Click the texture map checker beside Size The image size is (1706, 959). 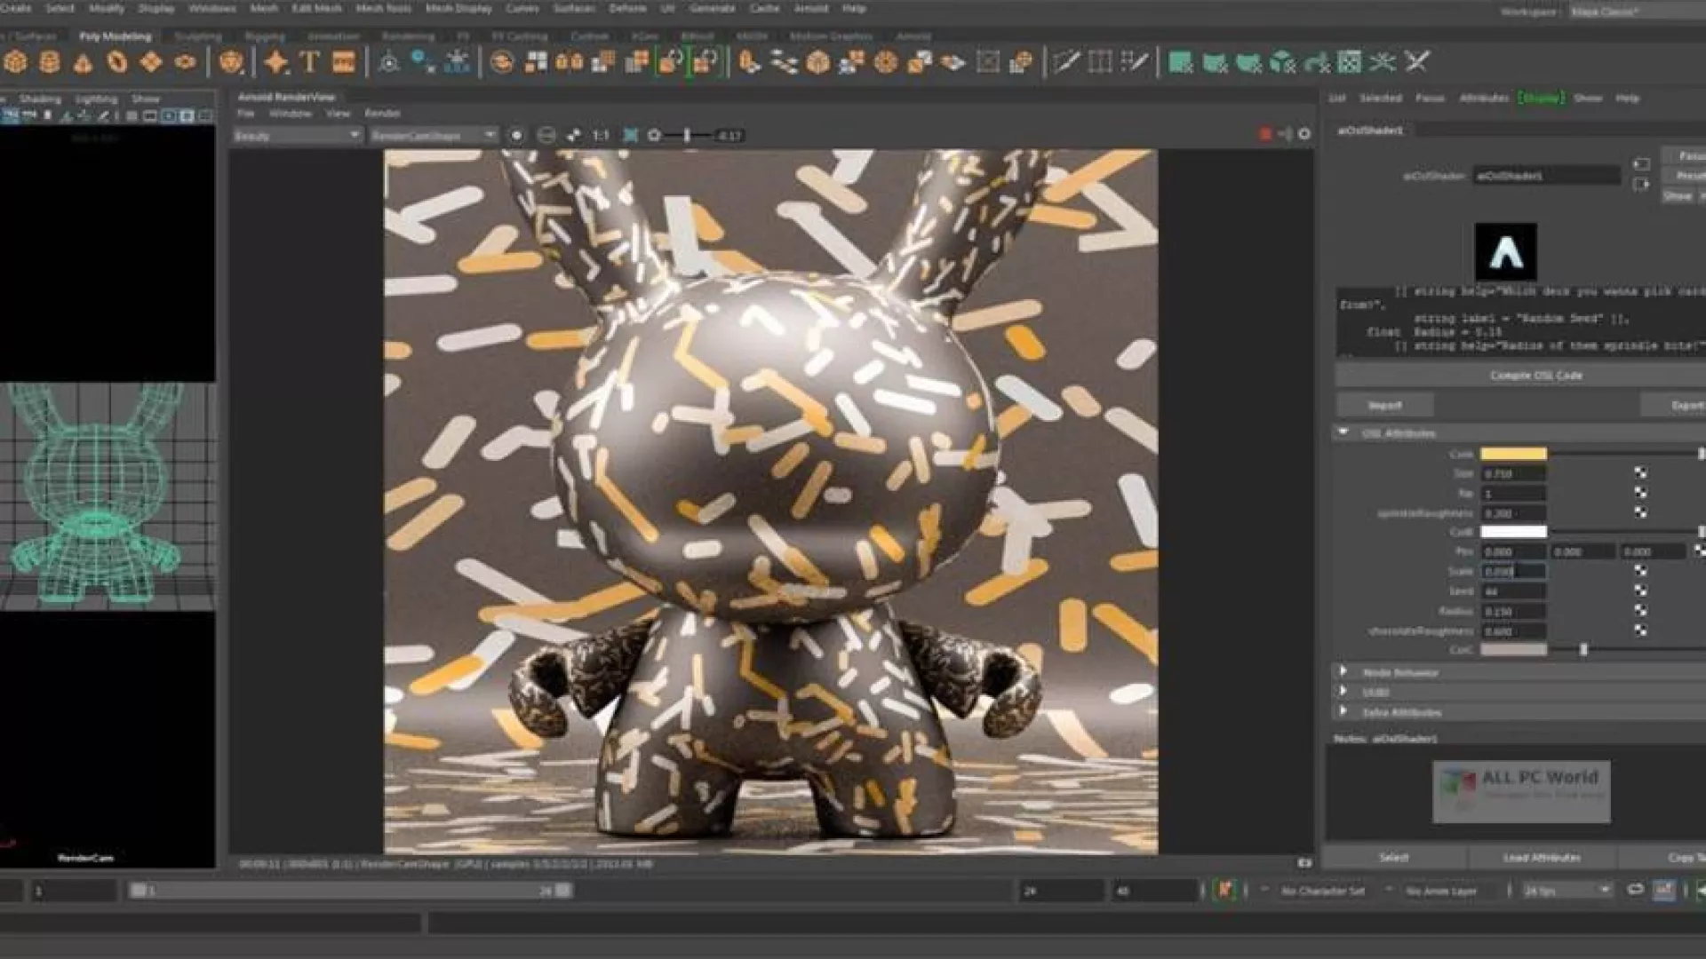[1640, 473]
